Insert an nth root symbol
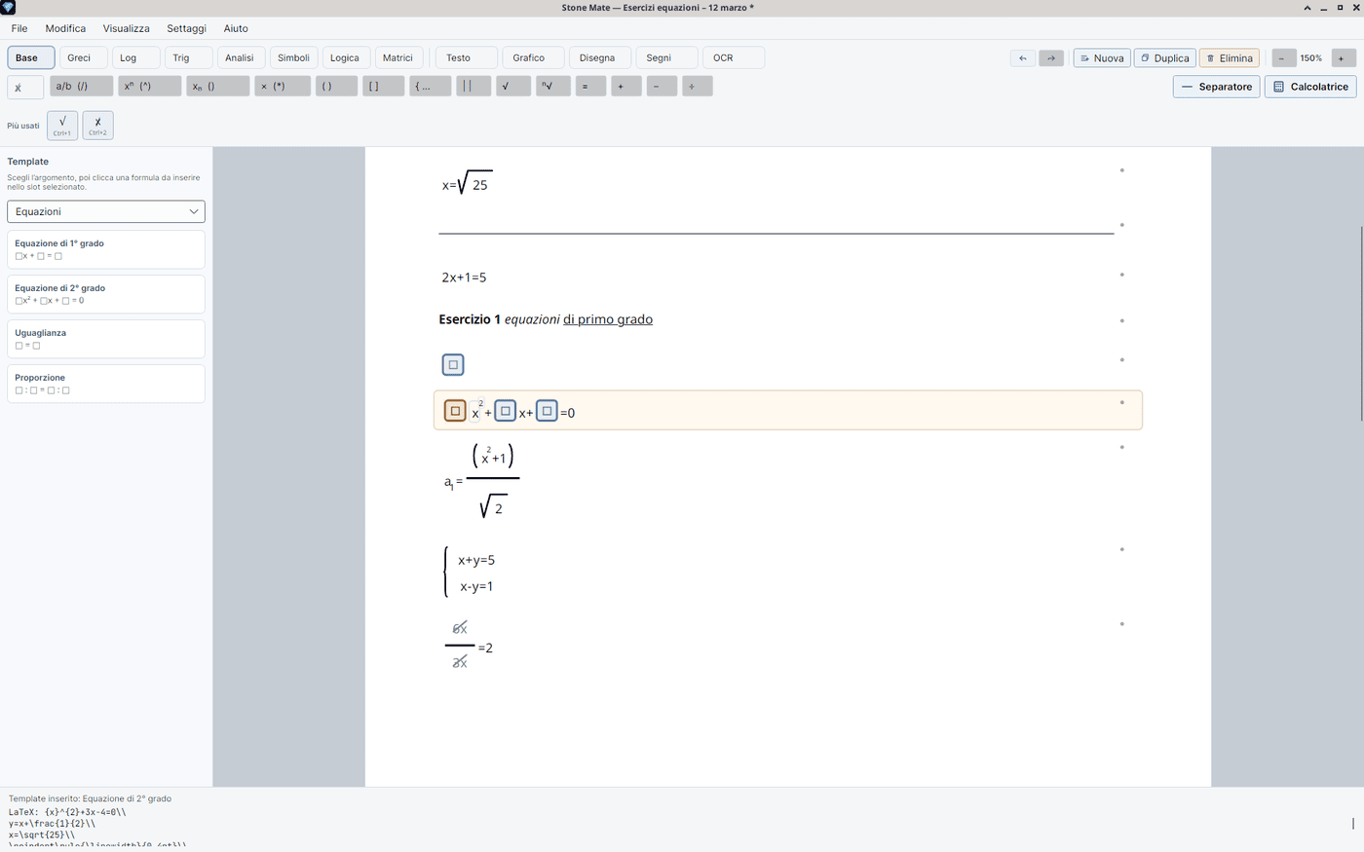Viewport: 1364px width, 852px height. point(553,87)
